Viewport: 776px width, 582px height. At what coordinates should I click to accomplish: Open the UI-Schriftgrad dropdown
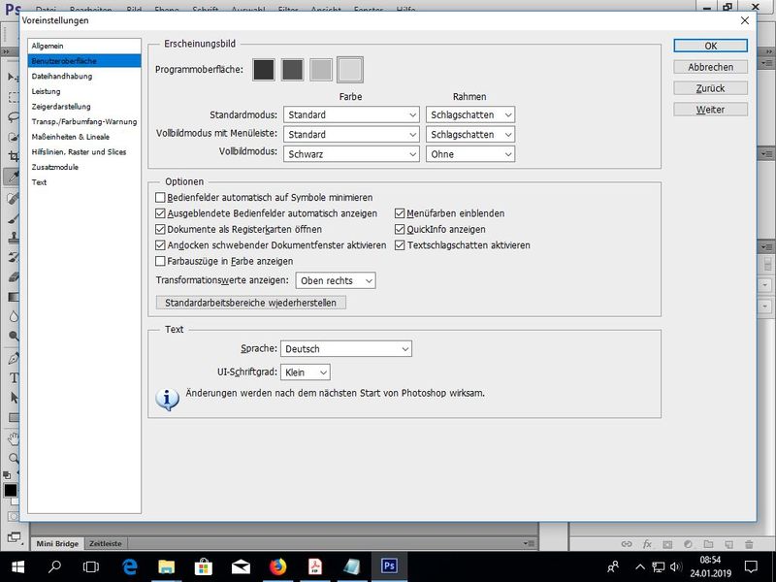pyautogui.click(x=306, y=372)
